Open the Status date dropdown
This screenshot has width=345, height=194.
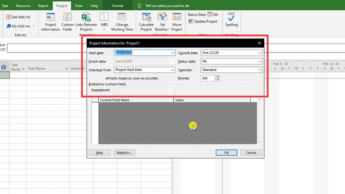259,62
